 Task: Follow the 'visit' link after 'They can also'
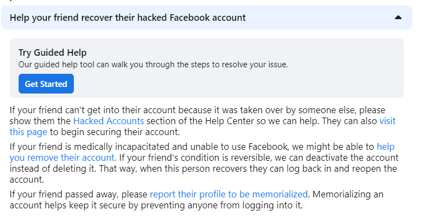pyautogui.click(x=387, y=121)
